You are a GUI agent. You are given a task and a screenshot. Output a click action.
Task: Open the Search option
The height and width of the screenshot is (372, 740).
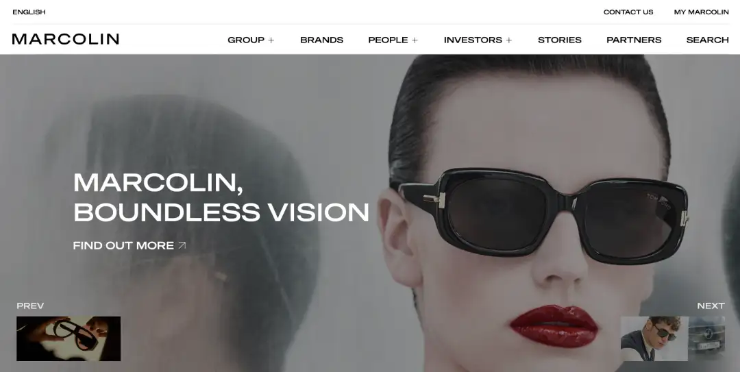(707, 40)
